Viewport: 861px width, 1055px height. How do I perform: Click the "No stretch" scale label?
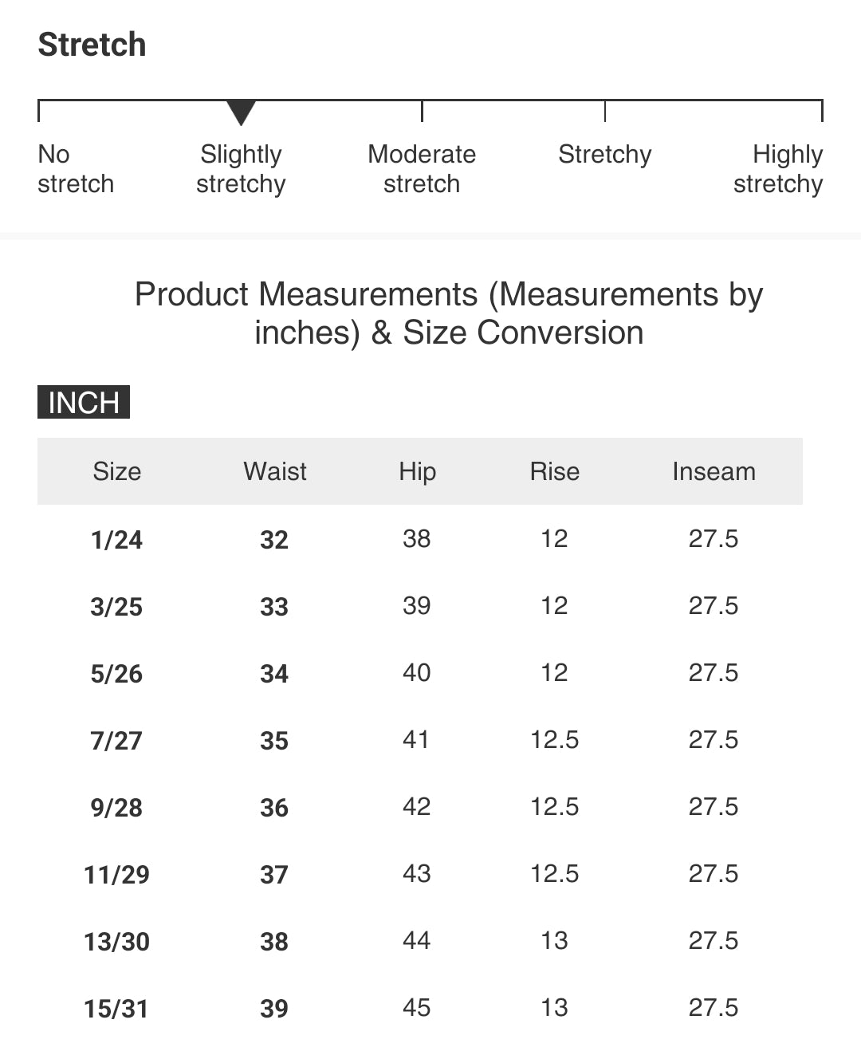tap(75, 169)
